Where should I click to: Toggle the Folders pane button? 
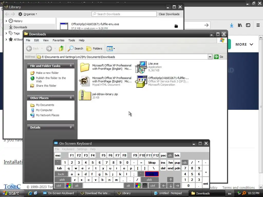[x=94, y=48]
